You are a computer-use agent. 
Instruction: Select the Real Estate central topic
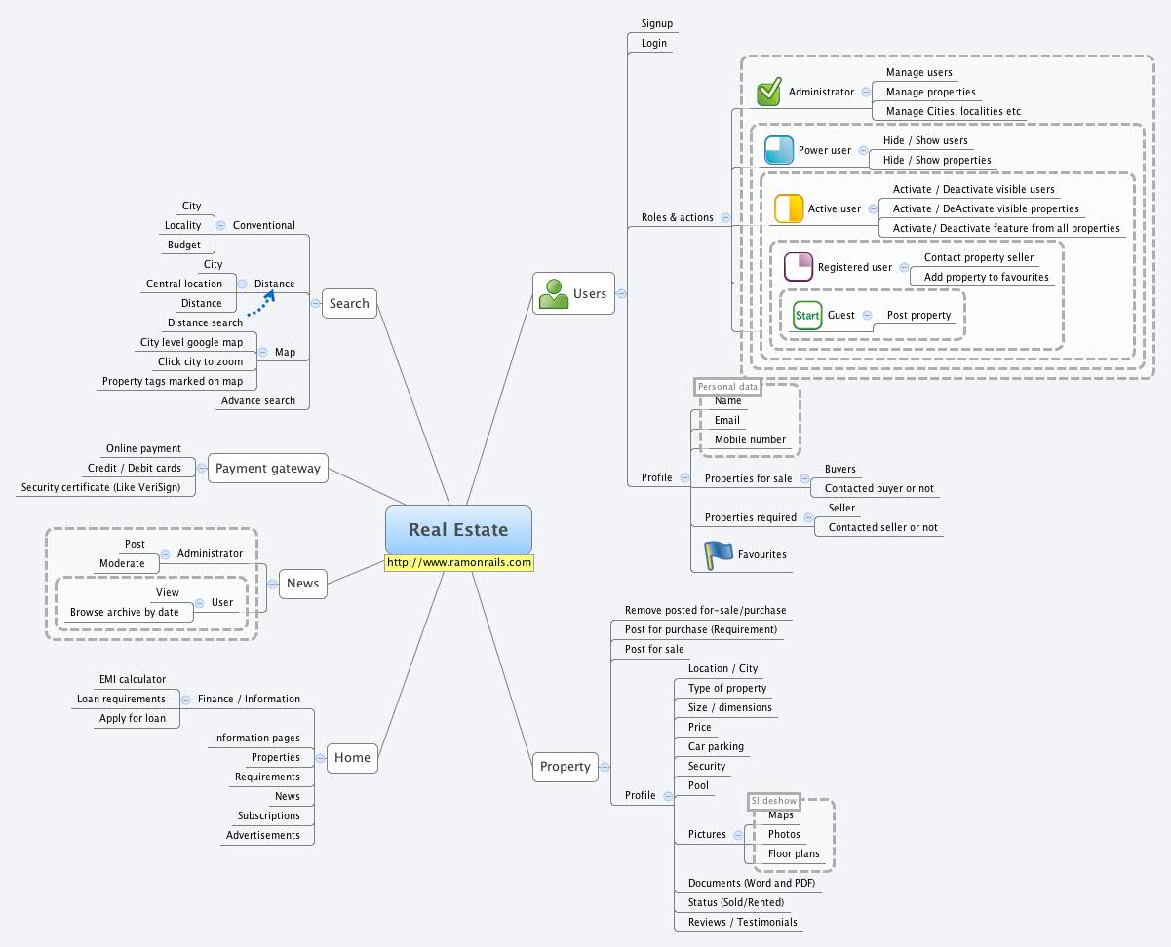tap(458, 530)
